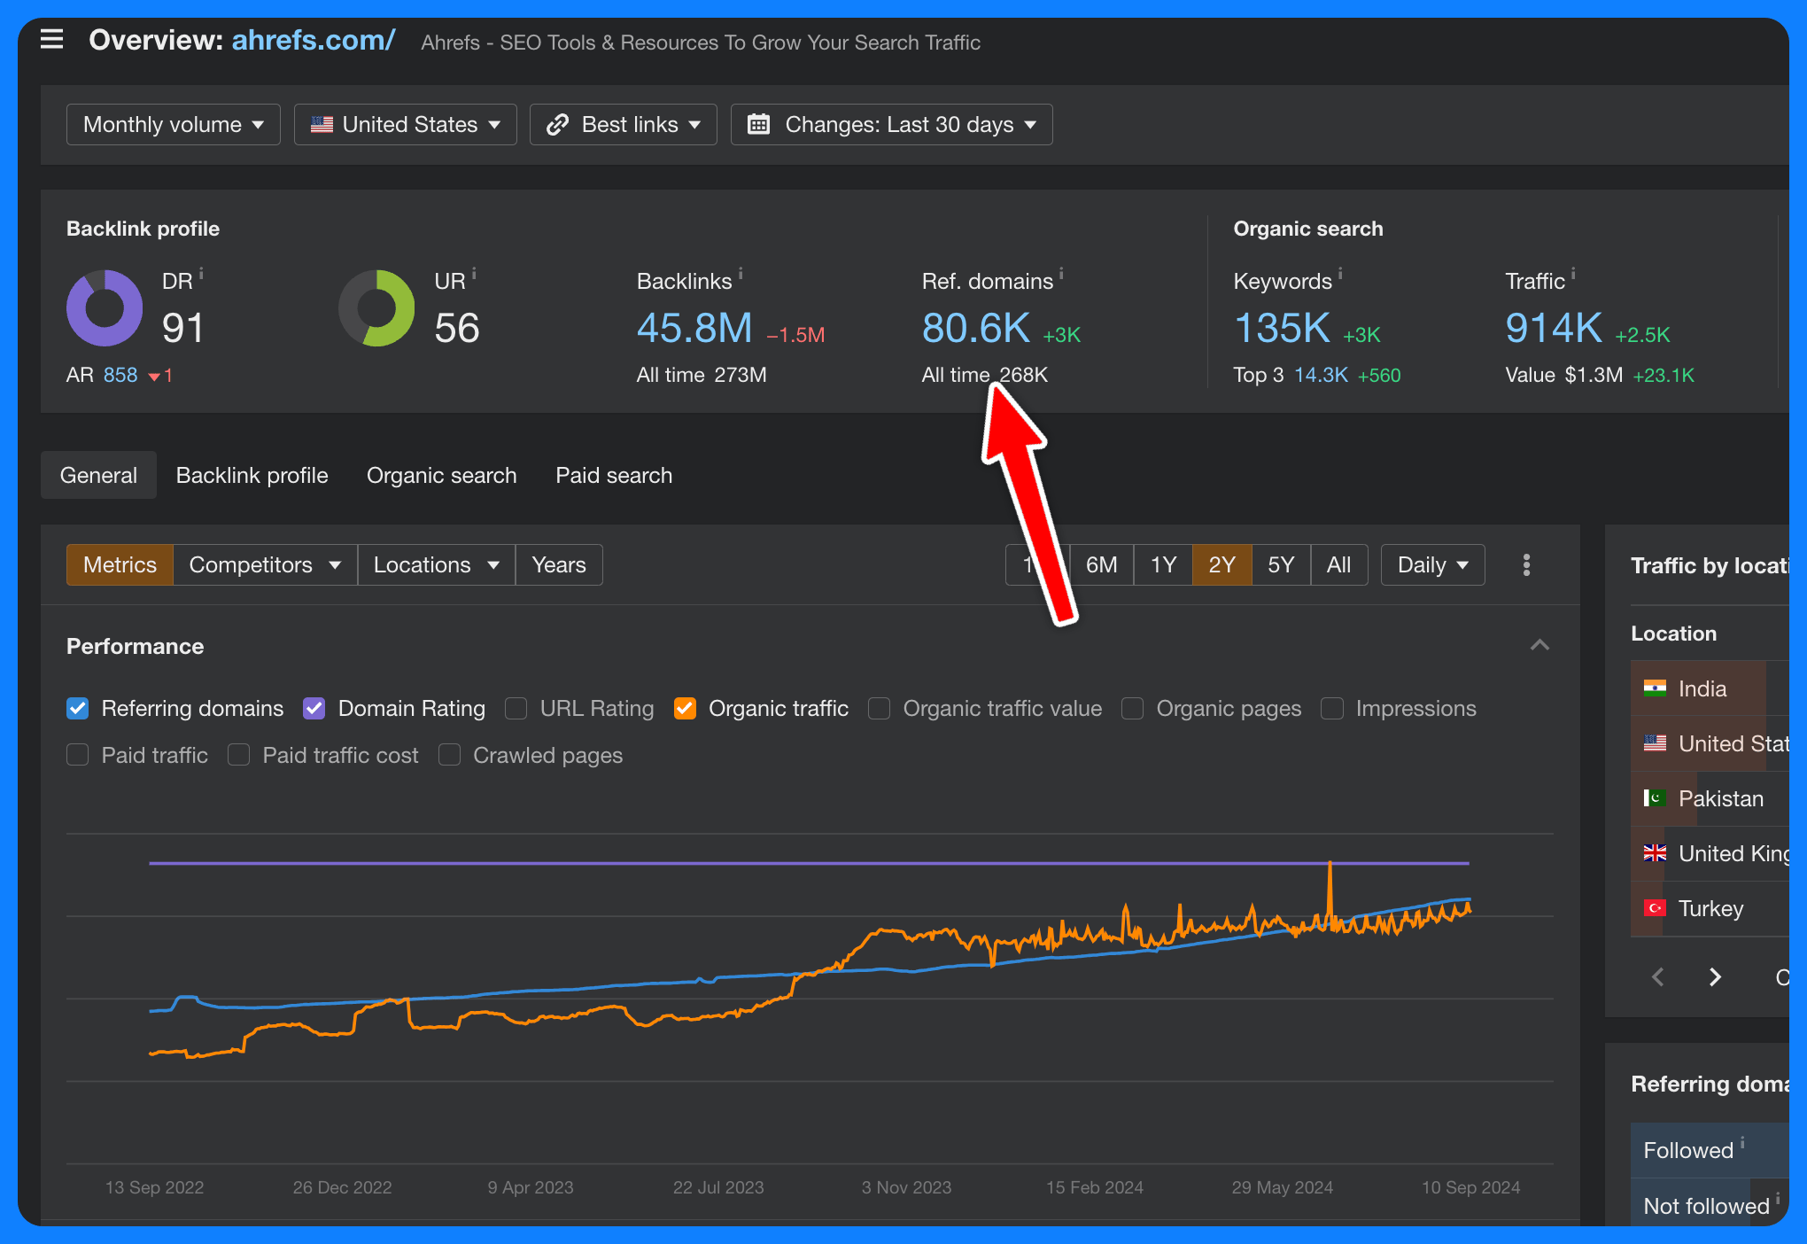
Task: Uncheck the Domain Rating checkbox
Action: [314, 709]
